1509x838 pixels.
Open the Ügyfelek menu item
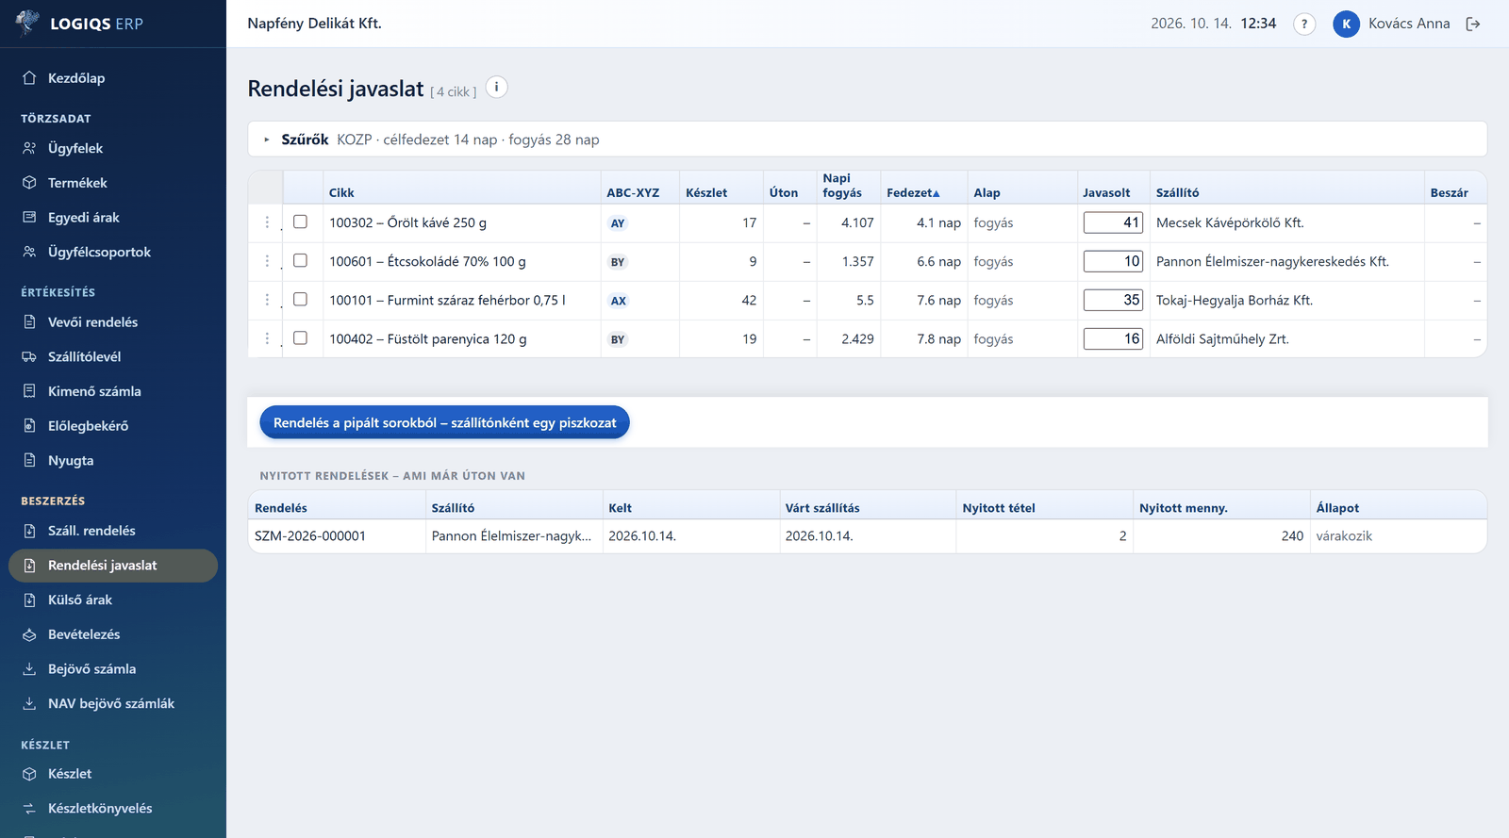tap(113, 148)
